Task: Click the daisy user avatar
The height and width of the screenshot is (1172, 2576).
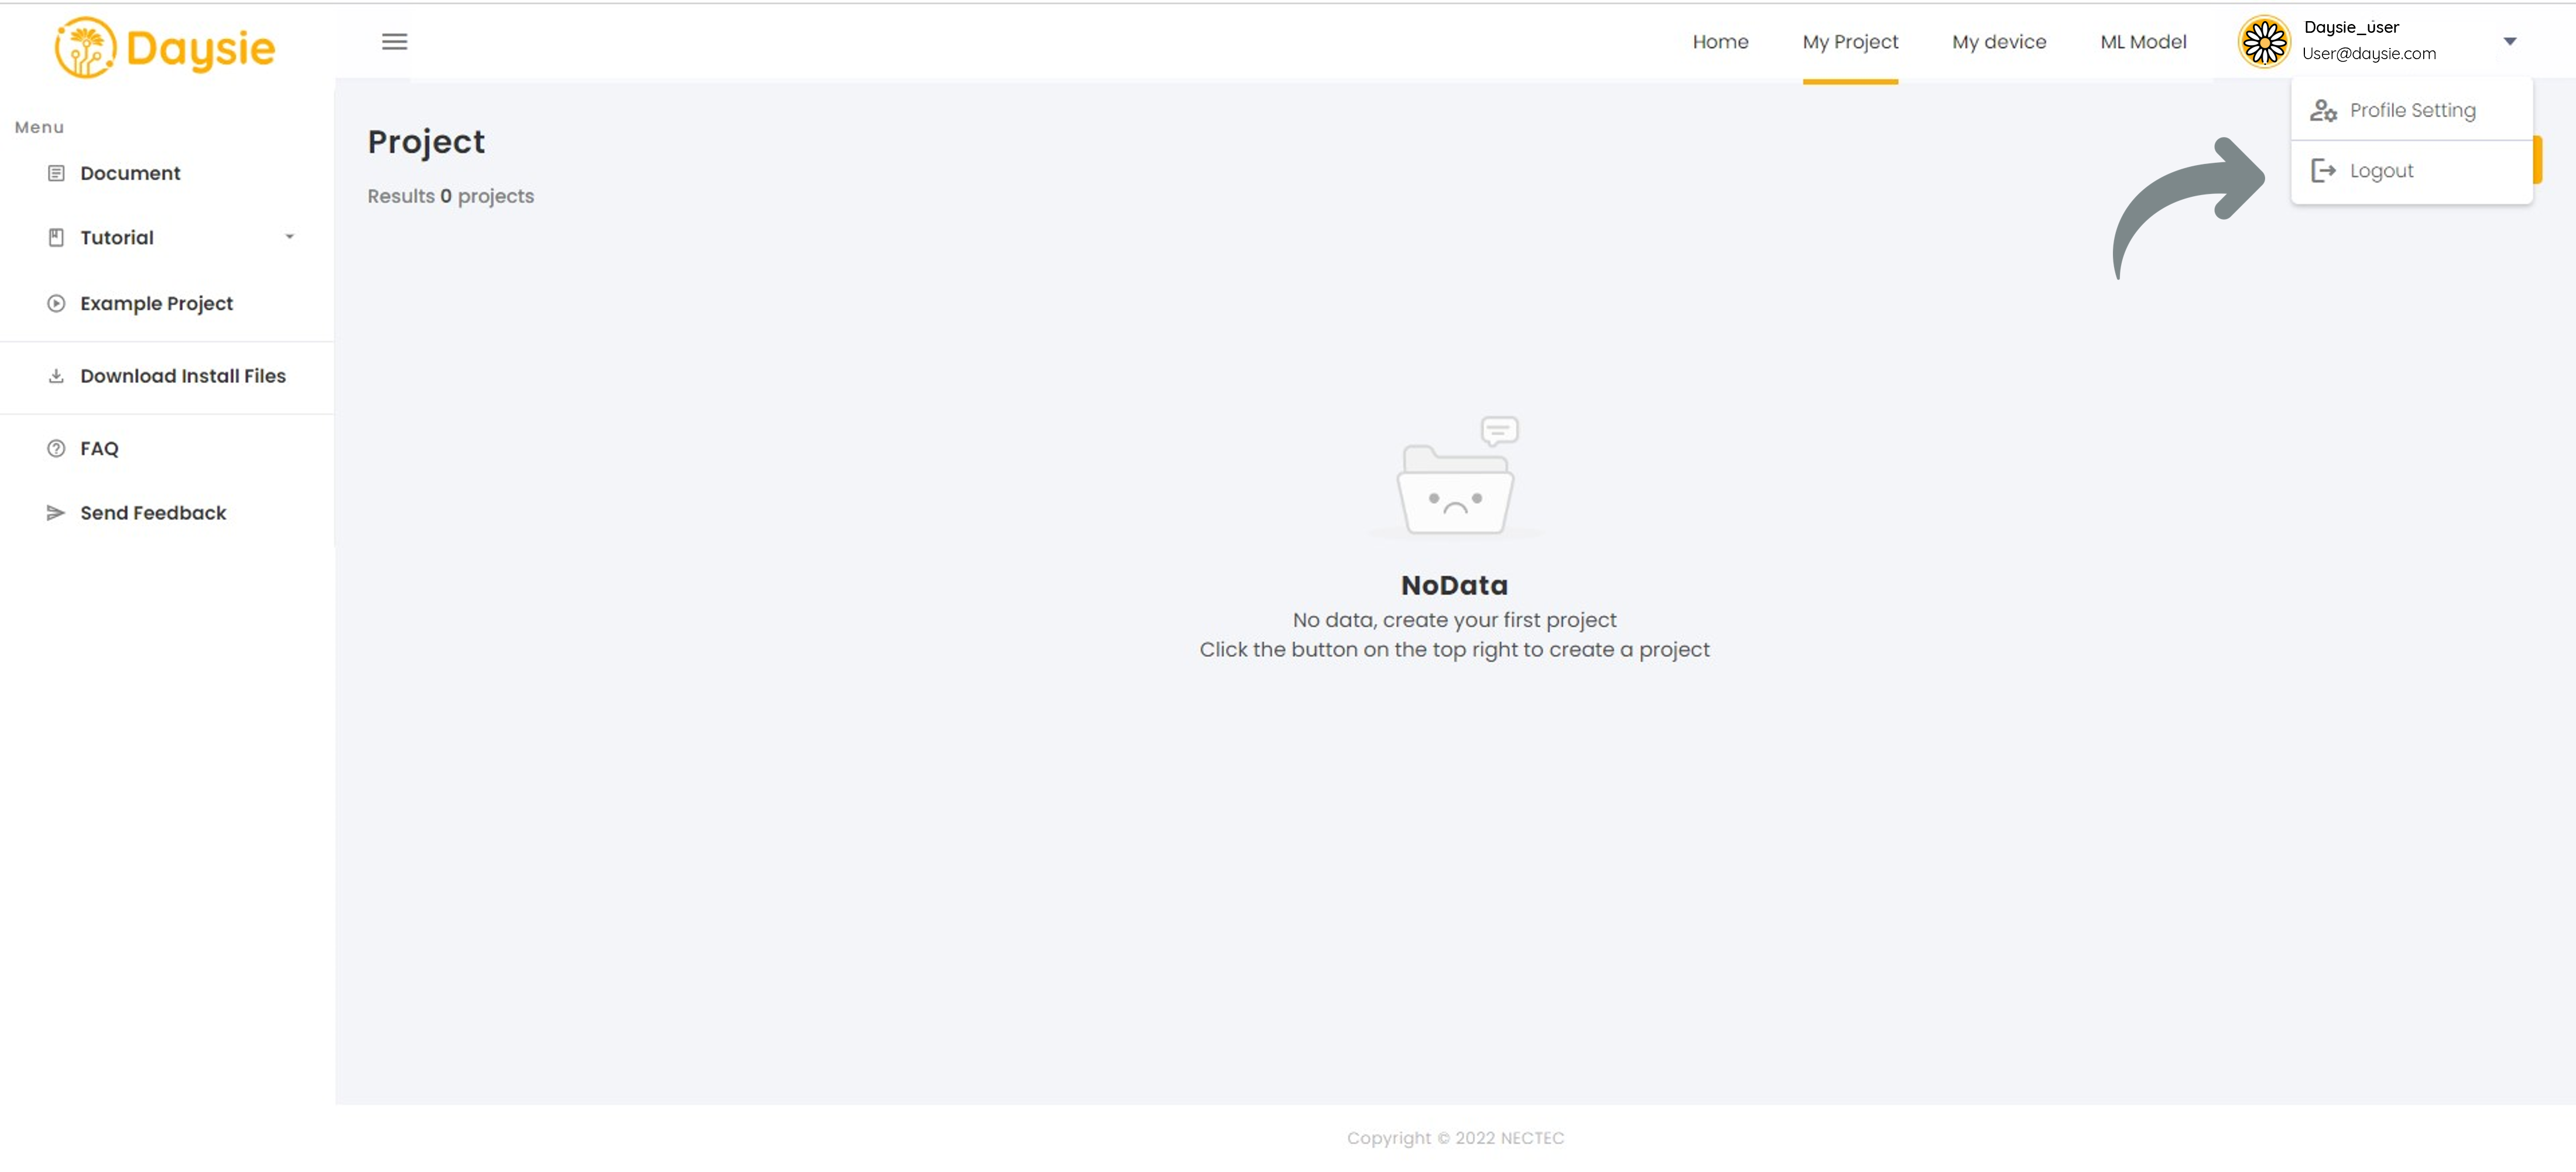Action: (2264, 42)
